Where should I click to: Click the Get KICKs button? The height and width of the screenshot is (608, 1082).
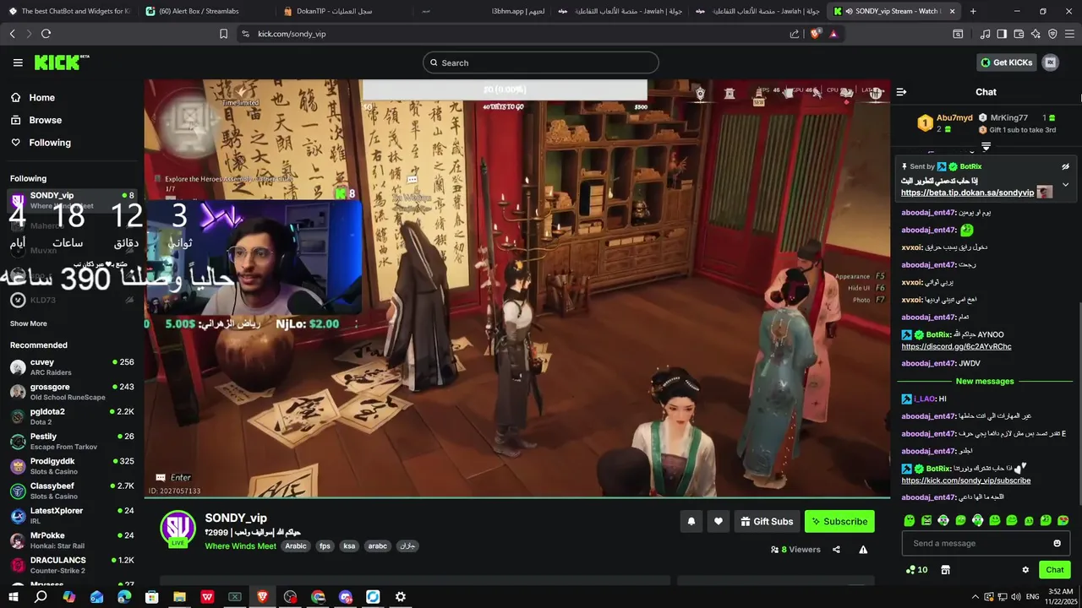pyautogui.click(x=1007, y=62)
